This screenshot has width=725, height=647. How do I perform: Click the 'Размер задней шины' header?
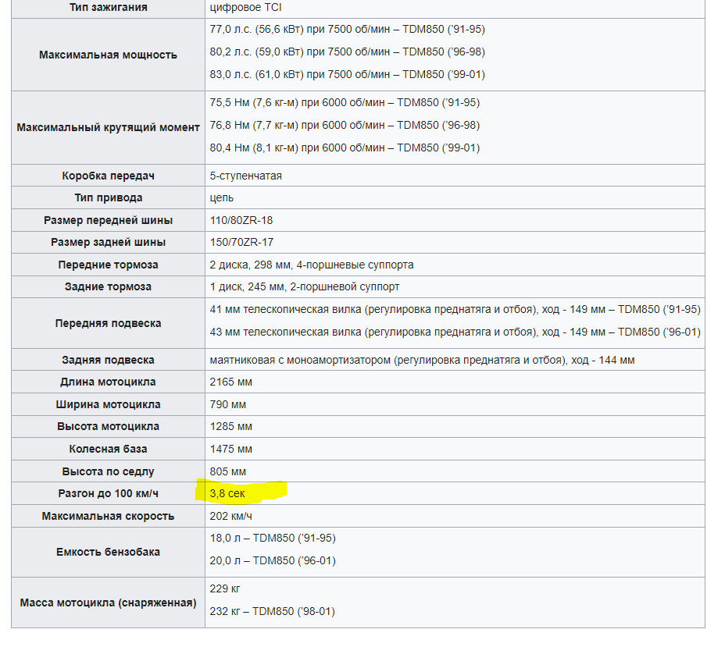(108, 243)
